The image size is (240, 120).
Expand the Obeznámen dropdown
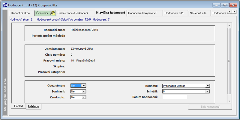pyautogui.click(x=84, y=86)
